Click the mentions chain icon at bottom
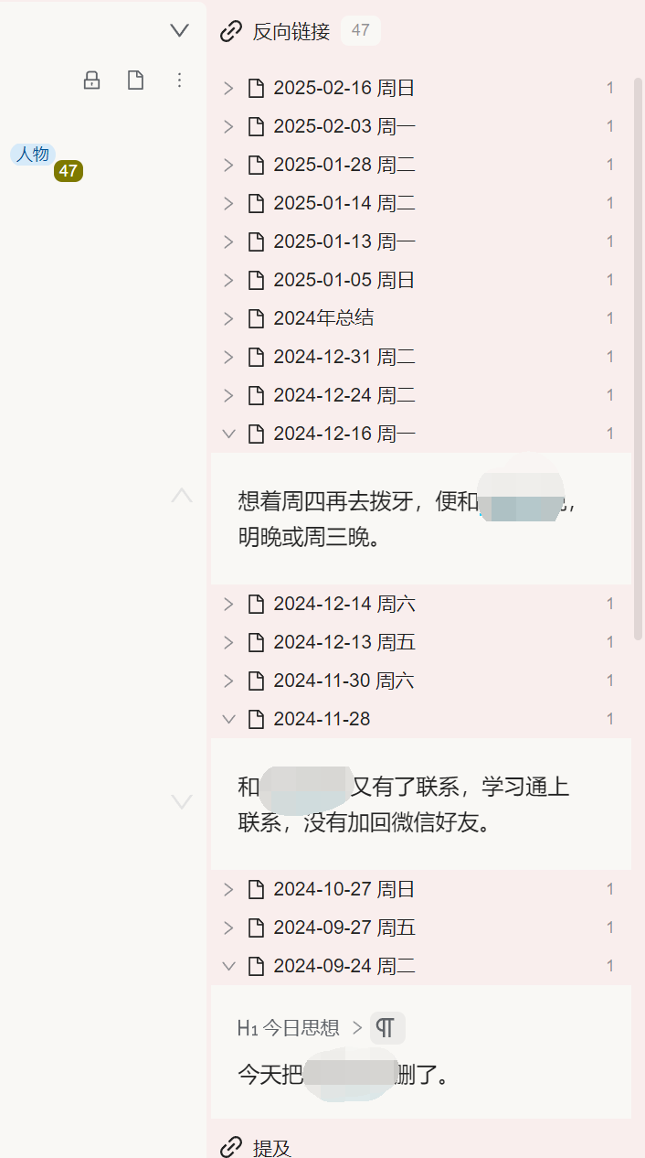This screenshot has width=645, height=1158. (231, 1147)
